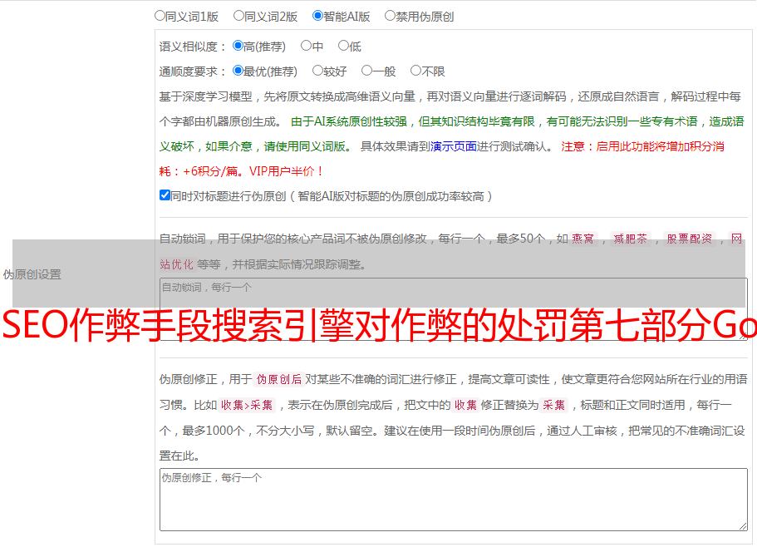
Task: Set 通顺度要求 to 不限
Action: [x=415, y=71]
